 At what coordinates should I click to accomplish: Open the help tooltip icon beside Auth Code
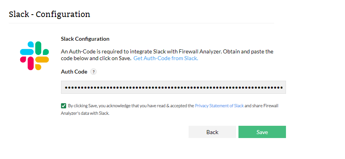coord(93,72)
